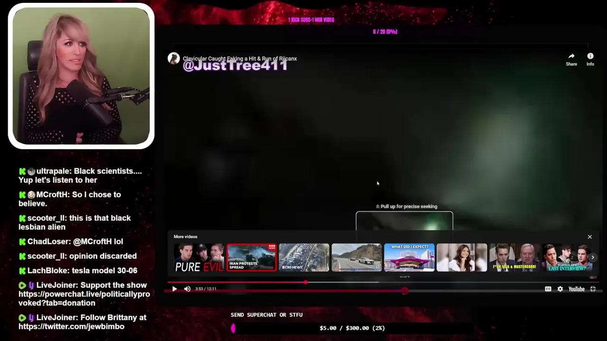
Task: Mute the video with the speaker icon
Action: (187, 289)
